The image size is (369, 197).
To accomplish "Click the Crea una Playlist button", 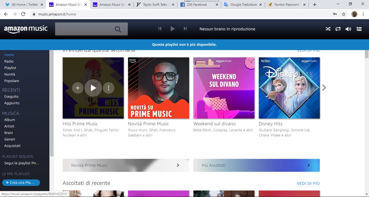I will [x=21, y=183].
